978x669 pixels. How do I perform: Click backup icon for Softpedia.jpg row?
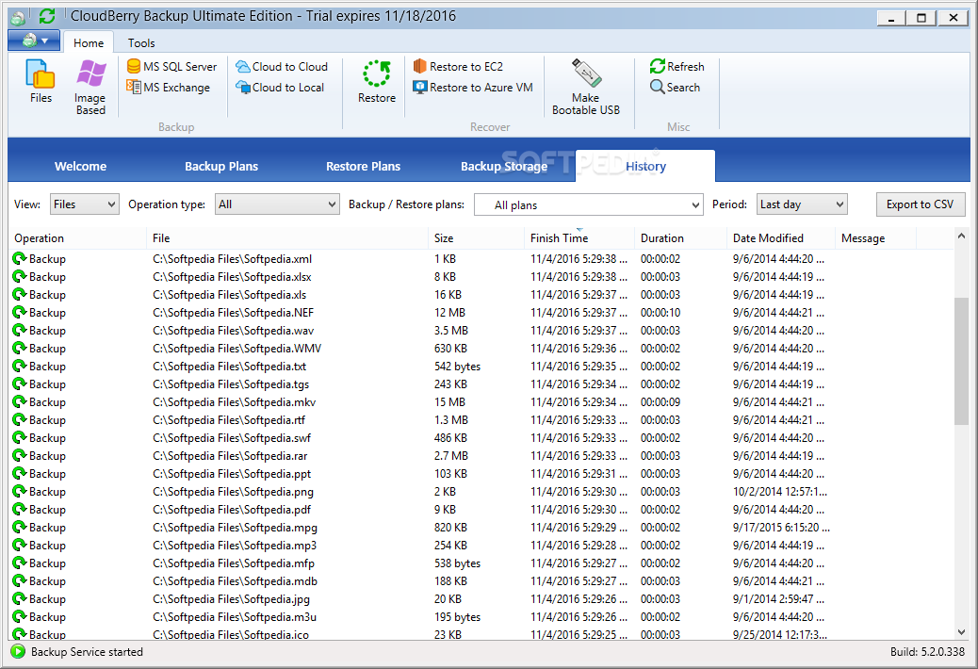[20, 598]
